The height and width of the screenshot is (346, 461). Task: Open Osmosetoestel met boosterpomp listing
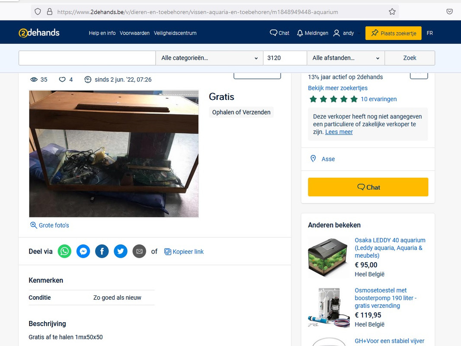(385, 298)
